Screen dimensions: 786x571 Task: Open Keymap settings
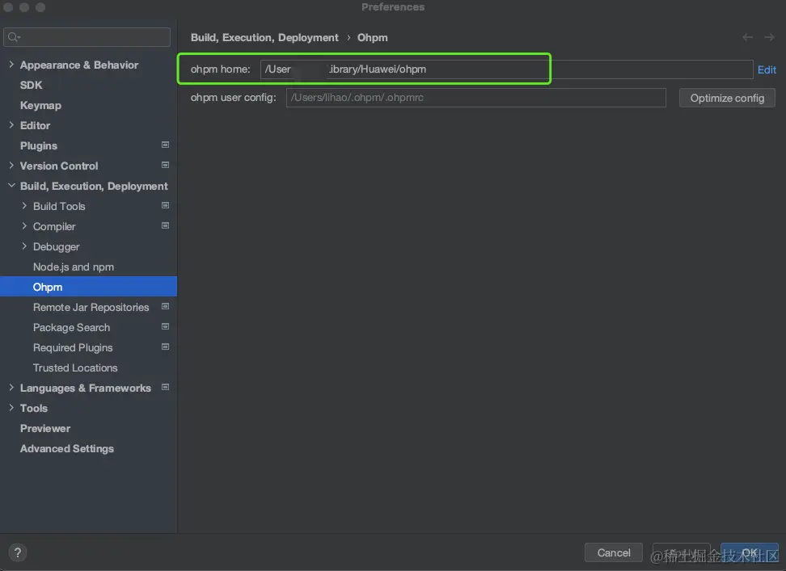(40, 106)
